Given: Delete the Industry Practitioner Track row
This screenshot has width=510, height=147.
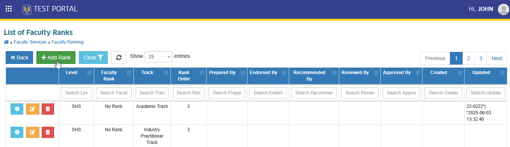Looking at the screenshot, I should (48, 132).
